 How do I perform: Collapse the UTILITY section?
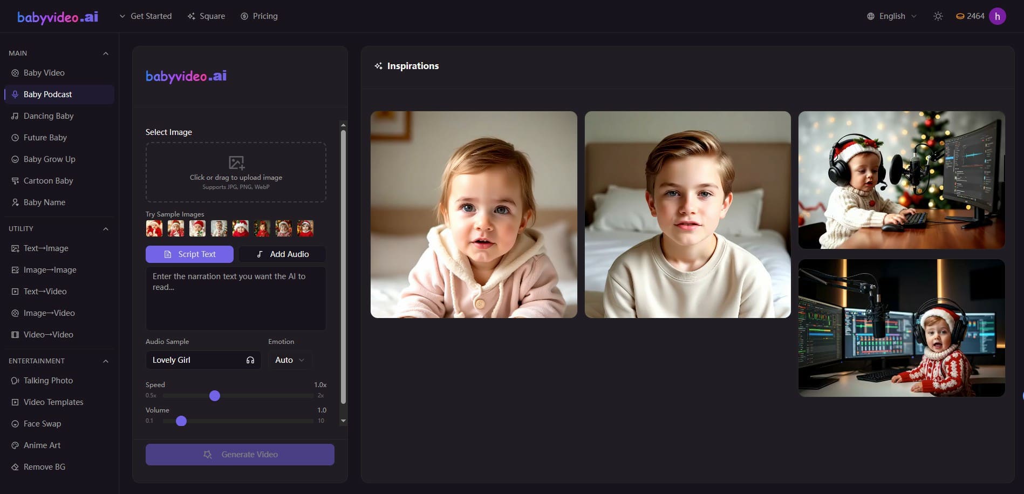(105, 228)
